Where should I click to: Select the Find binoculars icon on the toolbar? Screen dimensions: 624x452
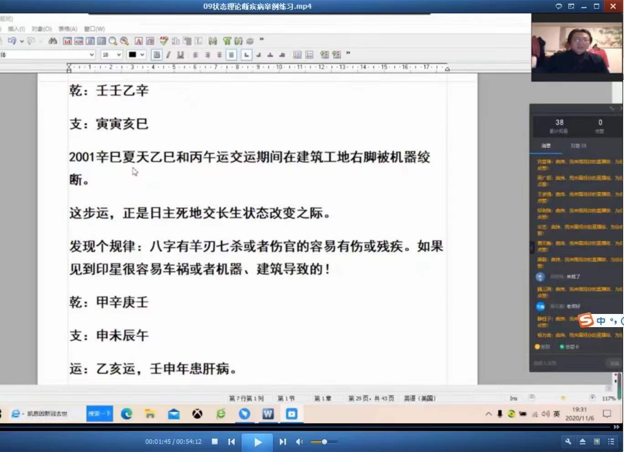[53, 41]
